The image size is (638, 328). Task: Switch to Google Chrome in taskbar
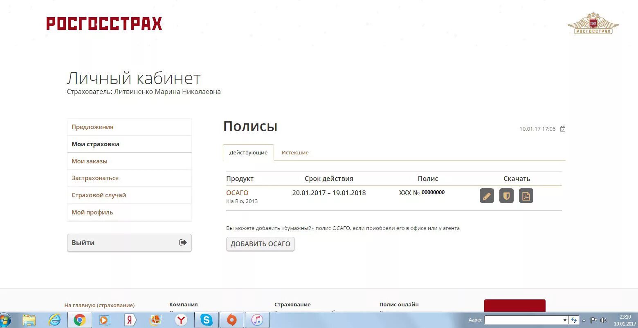79,320
